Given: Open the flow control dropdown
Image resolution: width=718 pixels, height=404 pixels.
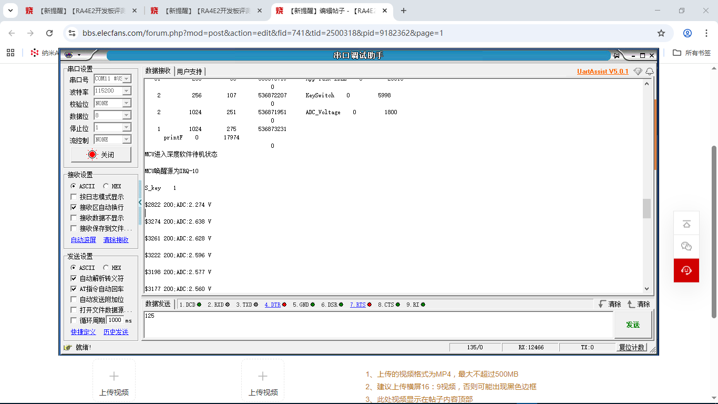Looking at the screenshot, I should [126, 139].
